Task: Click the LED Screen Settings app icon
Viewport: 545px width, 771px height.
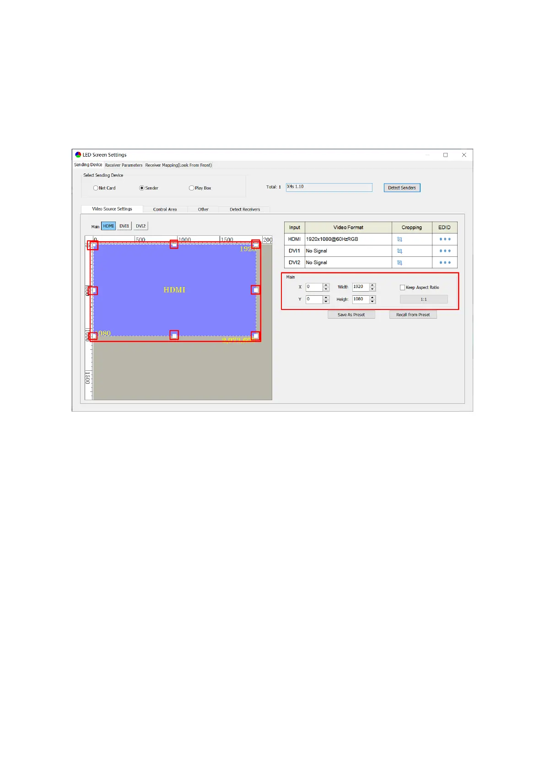Action: click(78, 155)
